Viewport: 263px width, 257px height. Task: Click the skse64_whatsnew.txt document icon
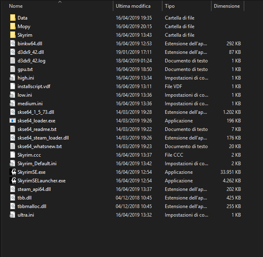(x=13, y=146)
